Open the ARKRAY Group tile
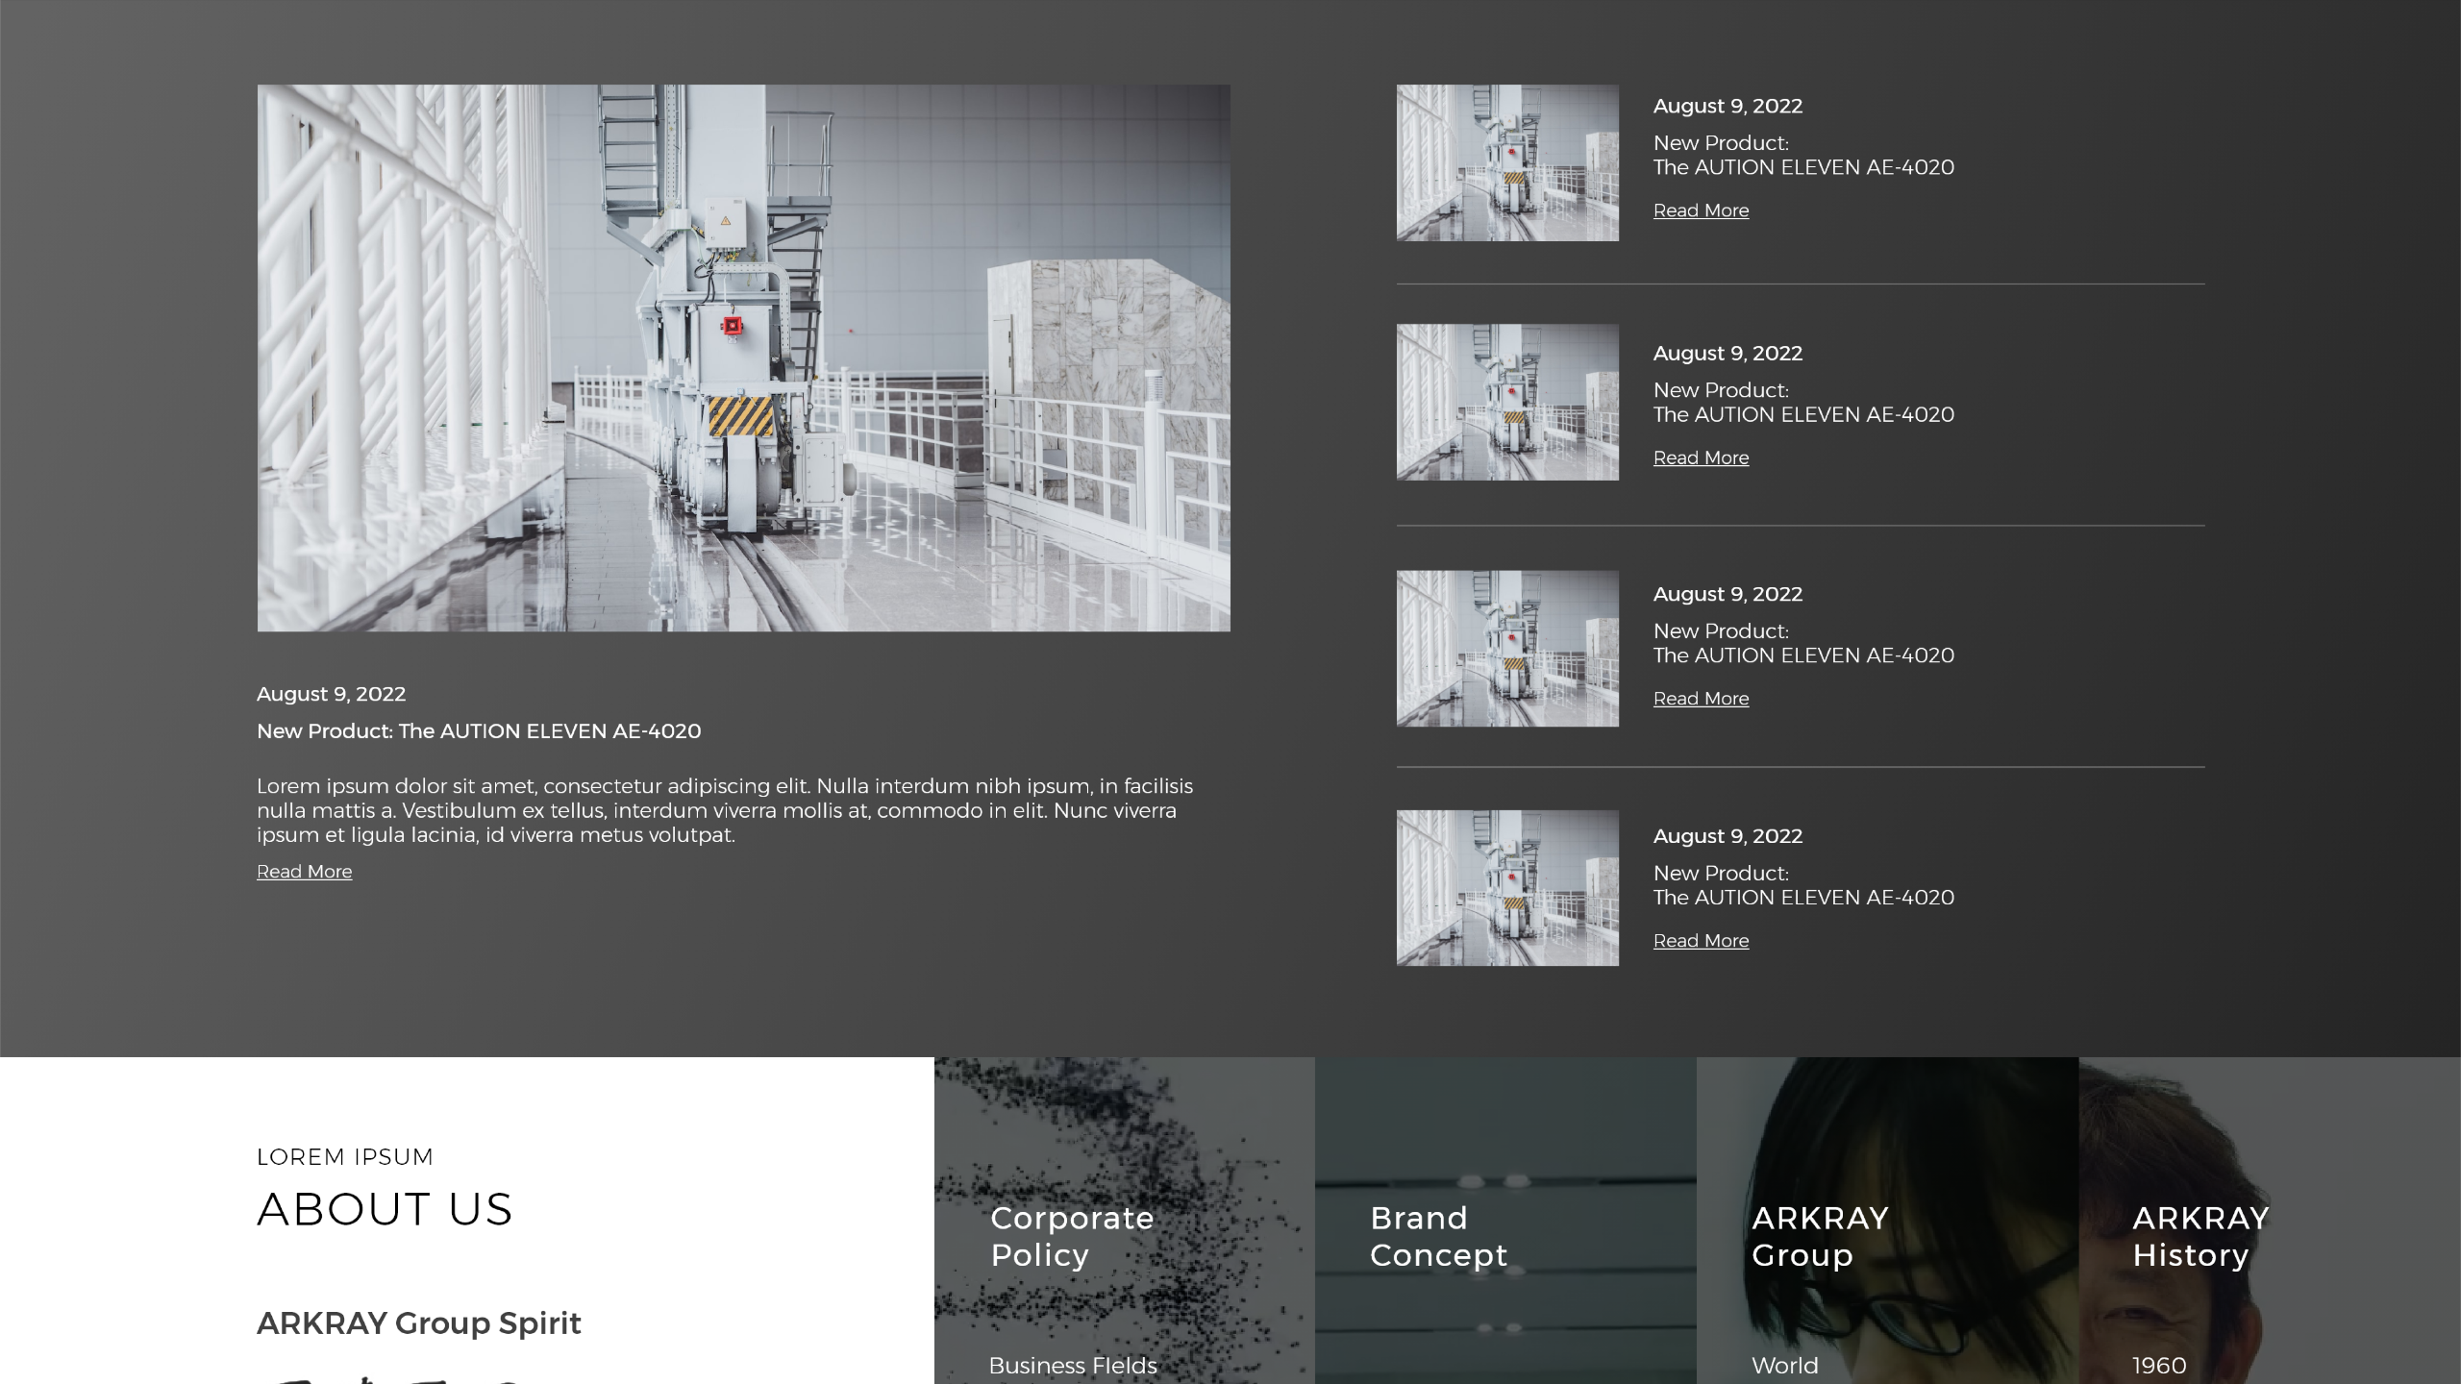 coord(1819,1236)
